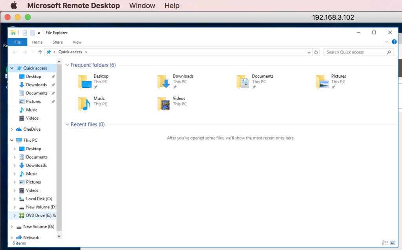This screenshot has width=402, height=250.
Task: Click Quick access star in address bar
Action: pyautogui.click(x=49, y=52)
